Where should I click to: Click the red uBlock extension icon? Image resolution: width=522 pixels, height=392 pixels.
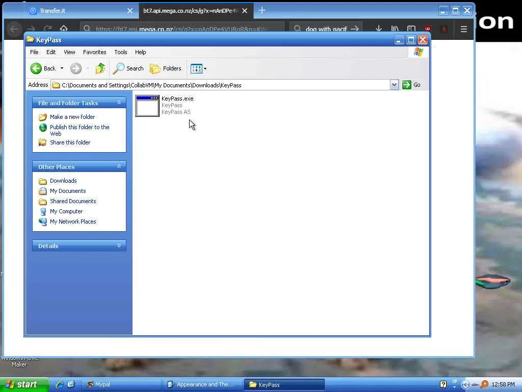click(428, 29)
